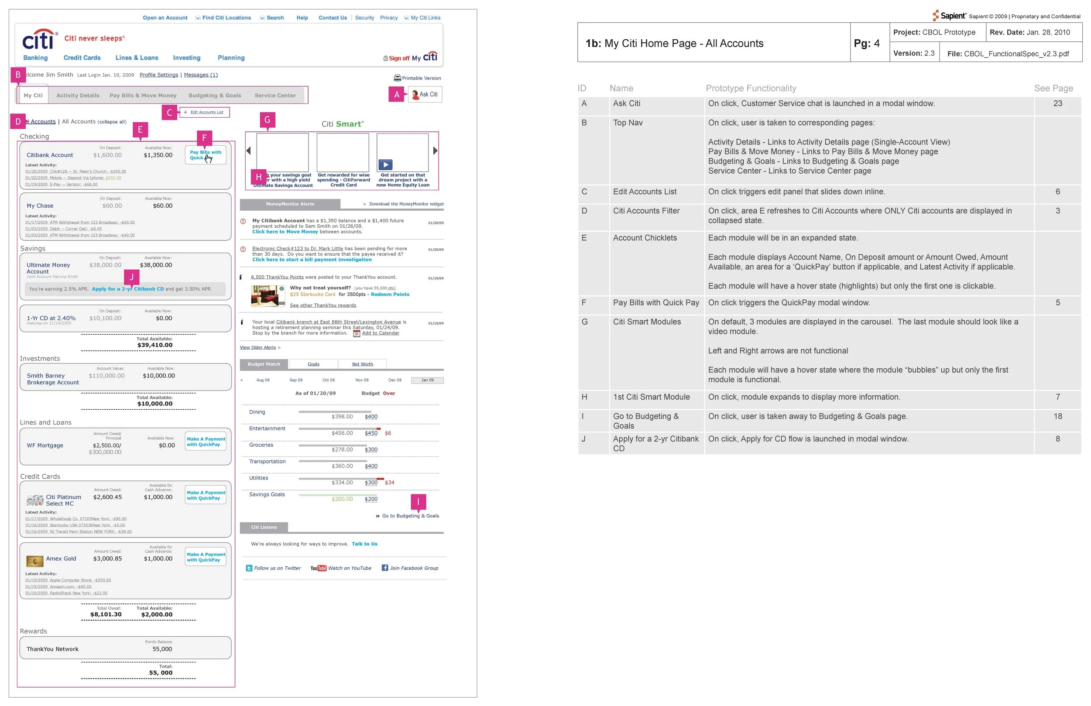Screen dimensions: 1091x706
Task: Collapse all accounts
Action: pyautogui.click(x=112, y=122)
